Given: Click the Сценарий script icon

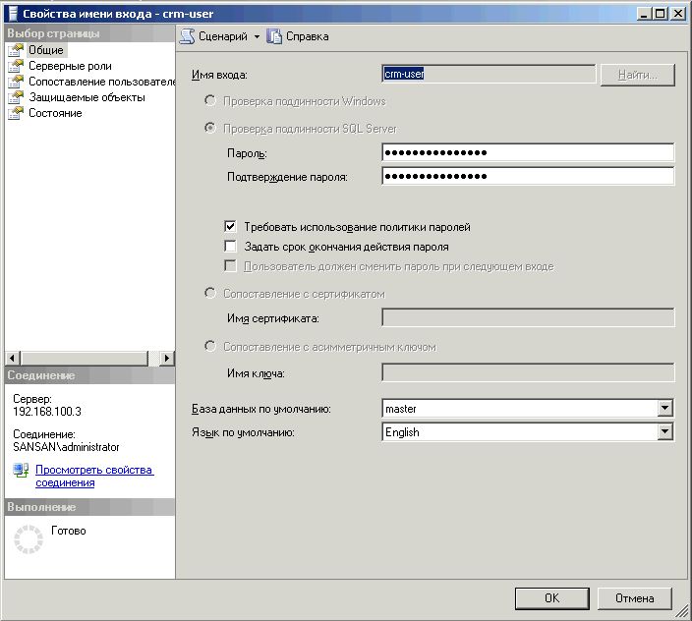Looking at the screenshot, I should click(187, 36).
